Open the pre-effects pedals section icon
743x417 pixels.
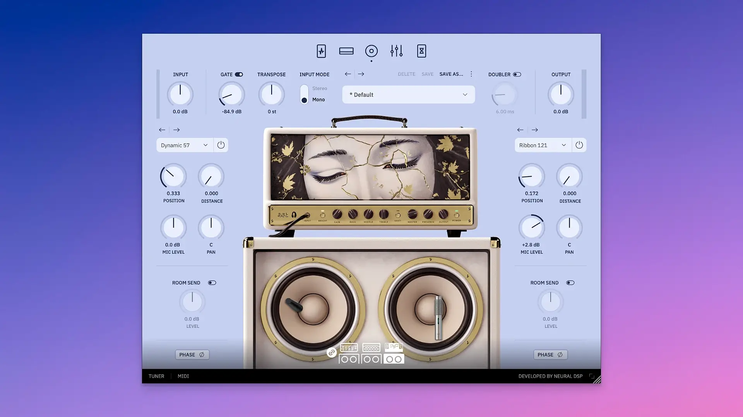(321, 51)
